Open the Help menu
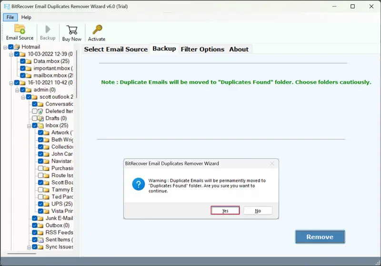Image resolution: width=381 pixels, height=266 pixels. click(x=26, y=17)
